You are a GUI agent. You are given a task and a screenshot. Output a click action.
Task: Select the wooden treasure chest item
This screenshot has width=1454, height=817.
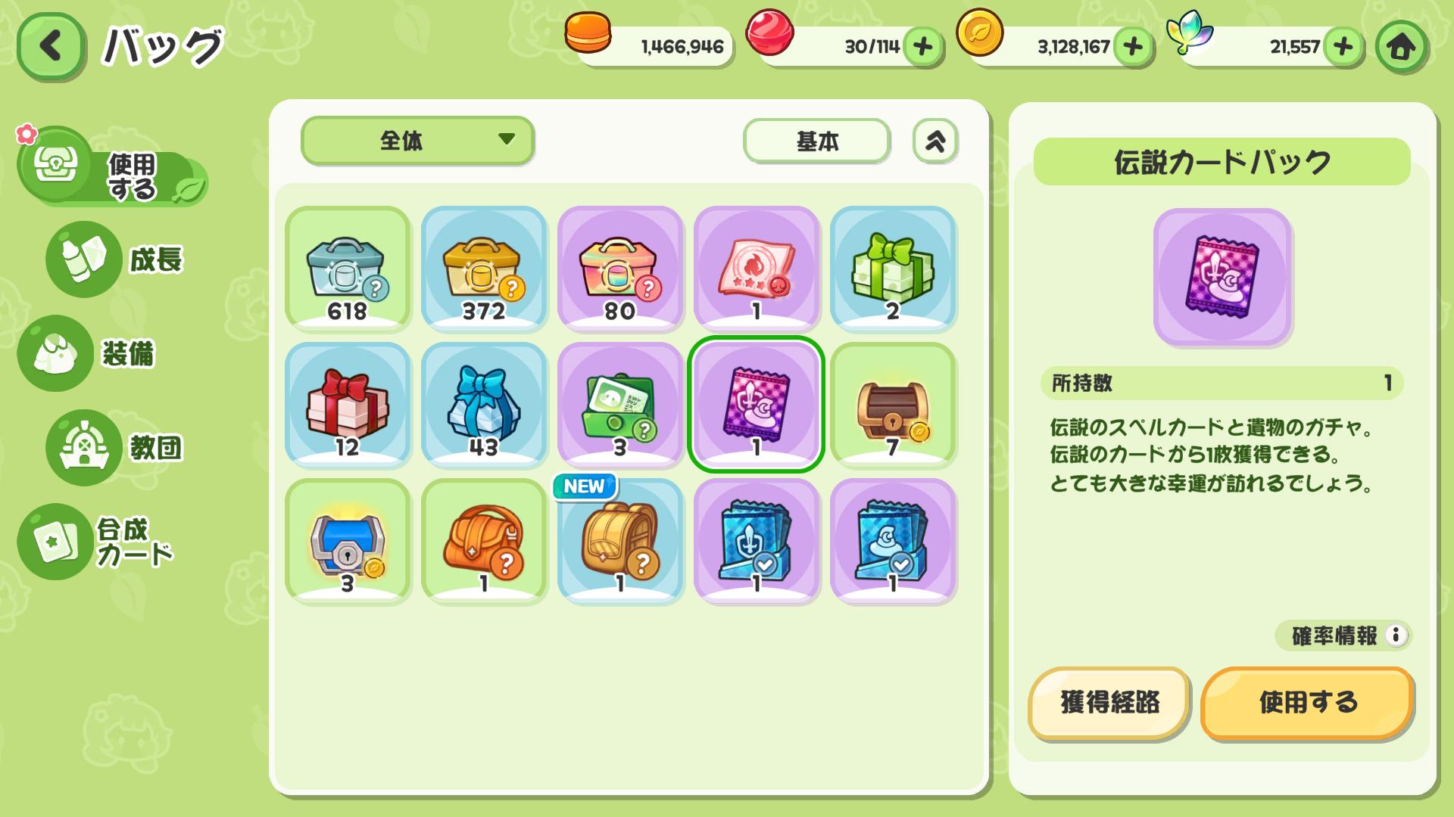point(893,405)
